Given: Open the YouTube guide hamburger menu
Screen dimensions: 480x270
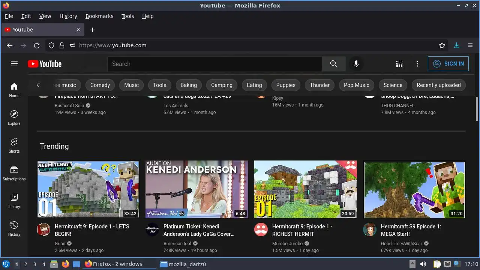Looking at the screenshot, I should point(14,64).
